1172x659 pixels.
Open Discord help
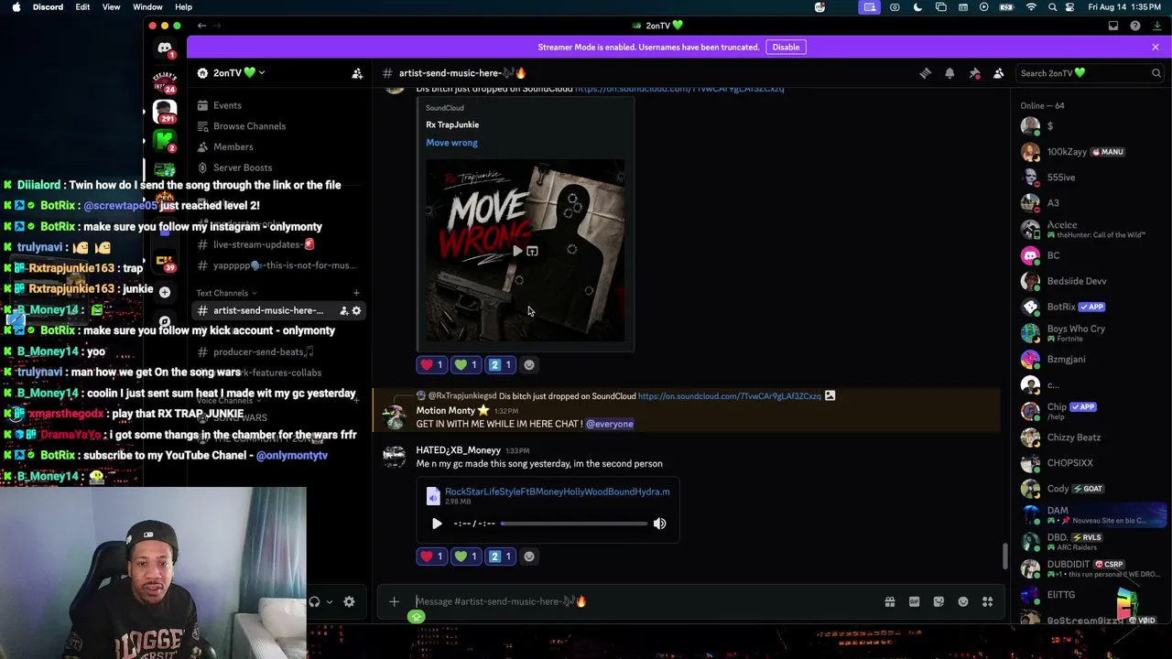pyautogui.click(x=1135, y=26)
